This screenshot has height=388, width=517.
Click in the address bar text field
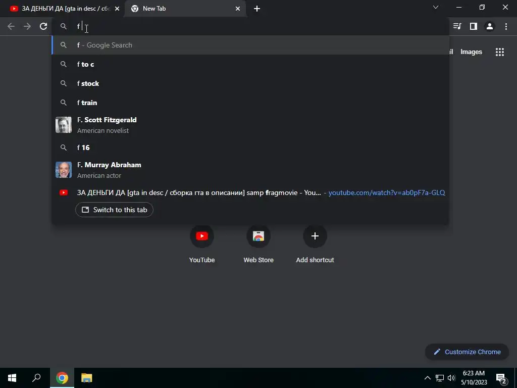[250, 26]
